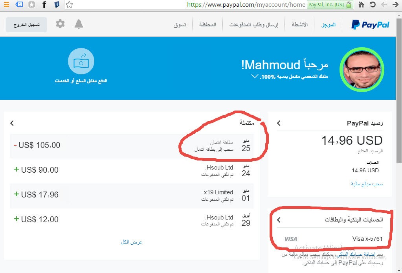Bookmark this page with the star outline

pyautogui.click(x=69, y=4)
